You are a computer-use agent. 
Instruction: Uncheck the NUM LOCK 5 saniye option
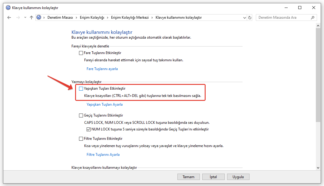click(89, 129)
